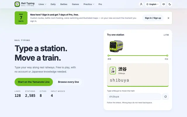This screenshot has height=117, width=187.
Task: Click the Sign in / Sign up button
Action: coord(153,18)
